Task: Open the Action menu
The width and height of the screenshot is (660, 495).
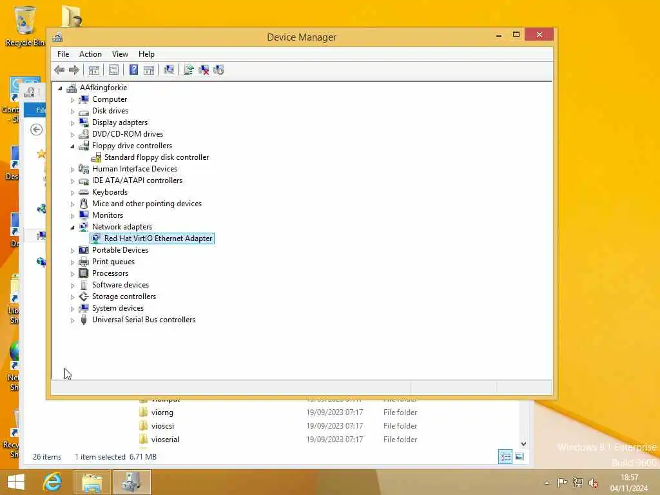Action: coord(90,54)
